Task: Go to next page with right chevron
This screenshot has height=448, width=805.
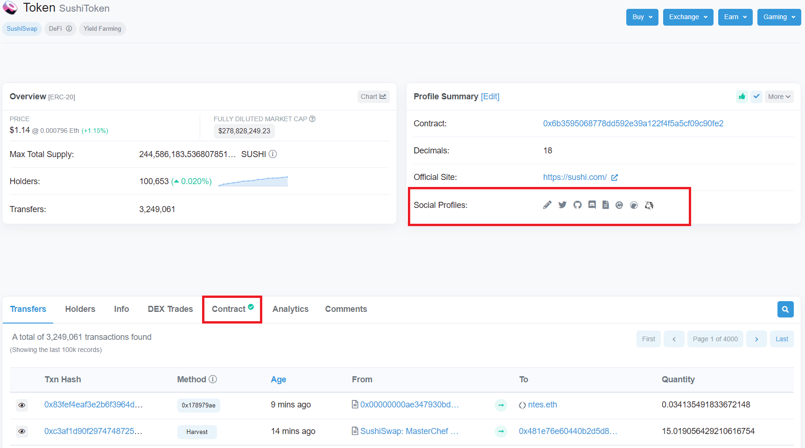Action: [756, 339]
